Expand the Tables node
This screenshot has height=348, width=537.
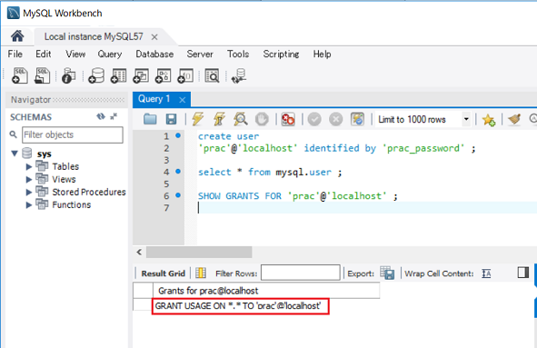pos(29,167)
